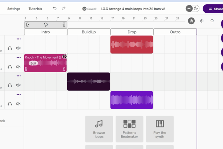The height and width of the screenshot is (149, 223).
Task: Click the Saved checkmark status icon
Action: click(84, 9)
